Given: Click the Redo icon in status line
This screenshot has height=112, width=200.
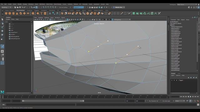Looking at the screenshot, I should pos(25,7).
